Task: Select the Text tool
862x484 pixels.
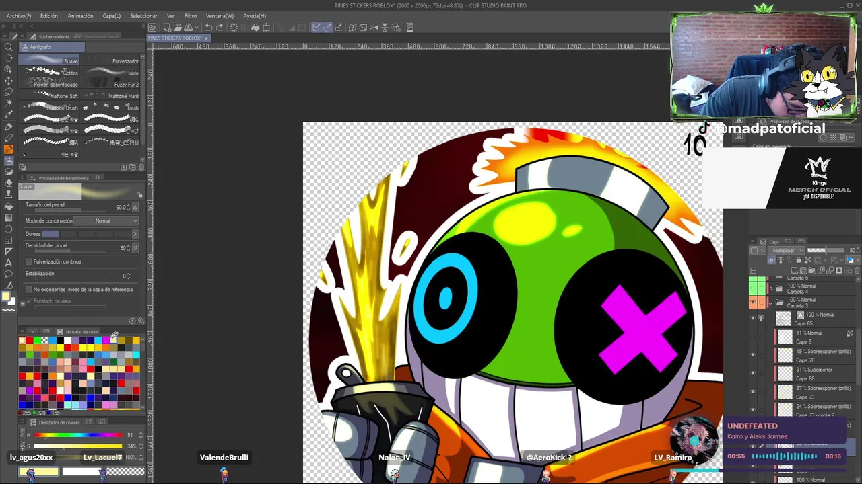Action: click(9, 263)
